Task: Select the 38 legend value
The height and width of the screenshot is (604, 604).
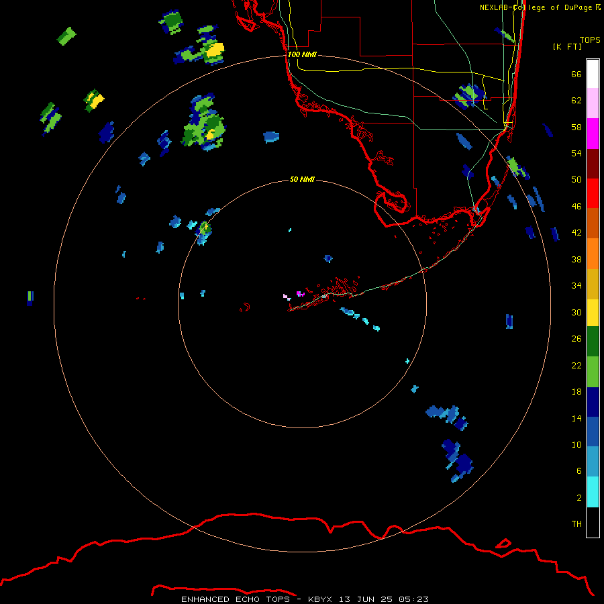Action: 576,259
